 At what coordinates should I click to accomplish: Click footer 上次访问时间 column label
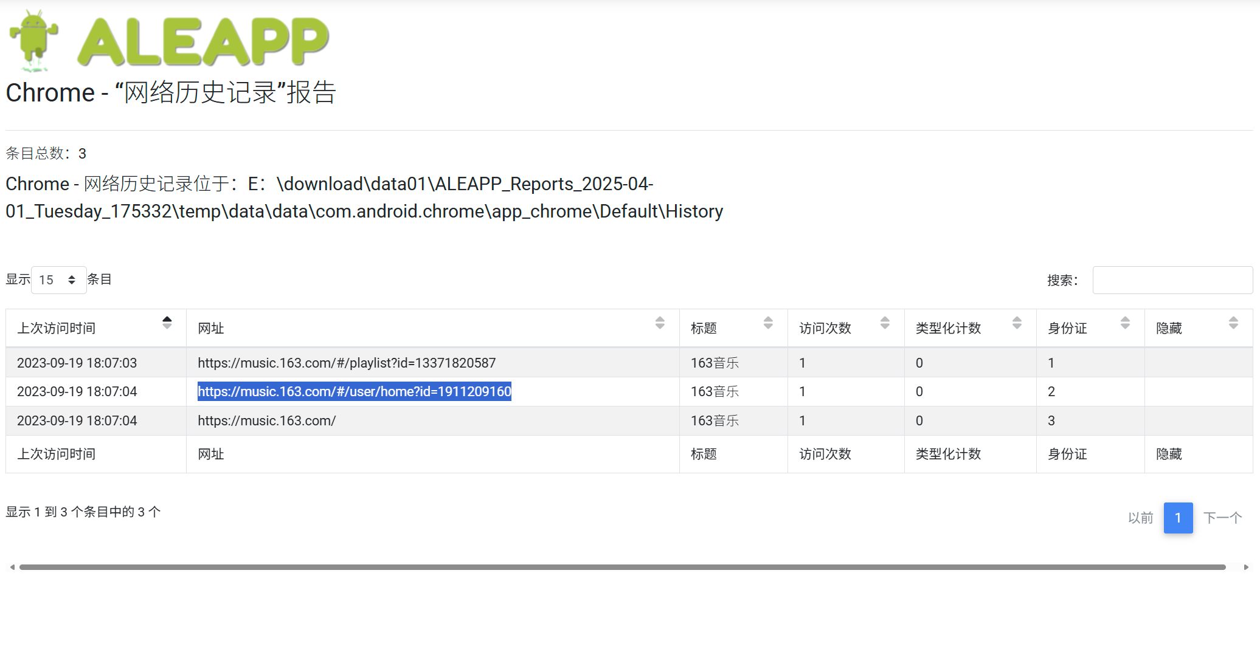(56, 454)
